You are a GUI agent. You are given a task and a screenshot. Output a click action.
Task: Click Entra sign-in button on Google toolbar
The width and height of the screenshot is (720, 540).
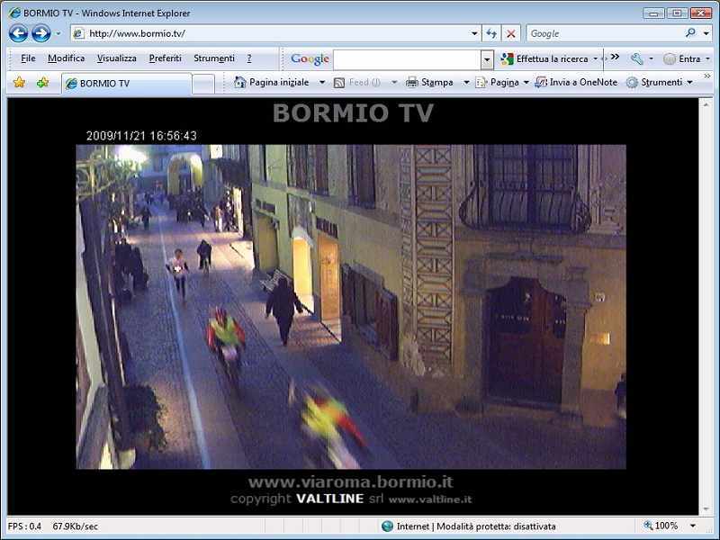click(x=682, y=58)
